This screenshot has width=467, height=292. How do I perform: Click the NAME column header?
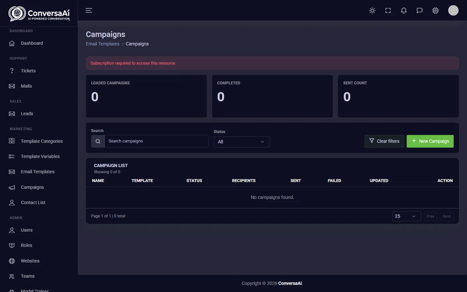[98, 181]
